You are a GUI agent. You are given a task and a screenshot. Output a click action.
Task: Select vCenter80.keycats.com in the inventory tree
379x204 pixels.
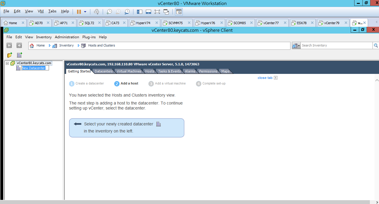click(34, 63)
